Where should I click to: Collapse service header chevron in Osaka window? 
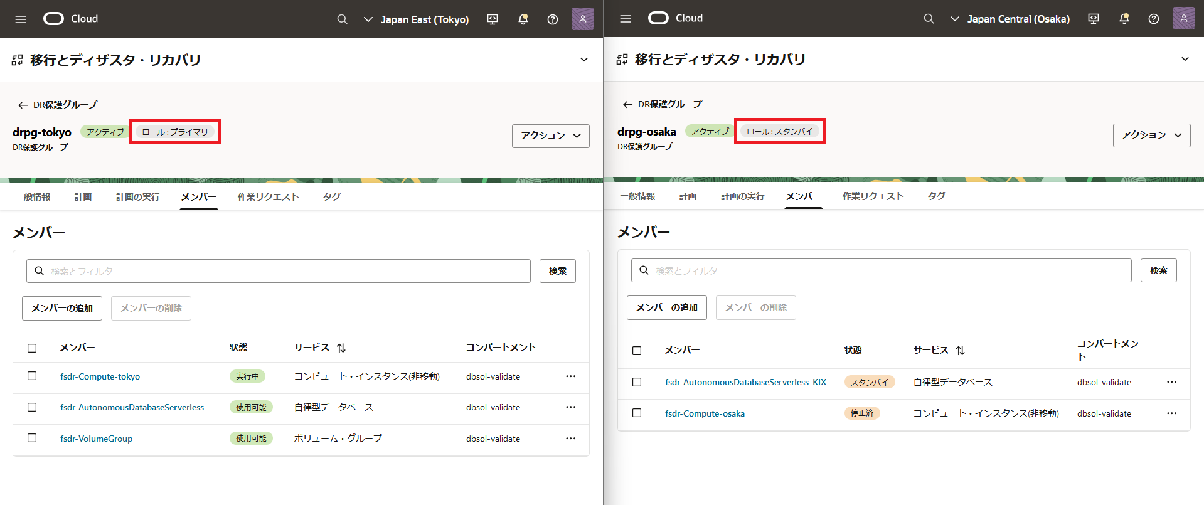pos(1185,60)
